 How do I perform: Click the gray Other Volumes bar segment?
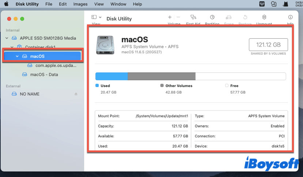[162, 76]
